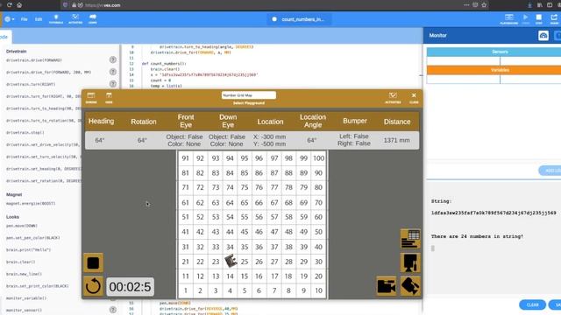Open Tutorials from the top toolbar
The width and height of the screenshot is (561, 315).
pyautogui.click(x=56, y=19)
